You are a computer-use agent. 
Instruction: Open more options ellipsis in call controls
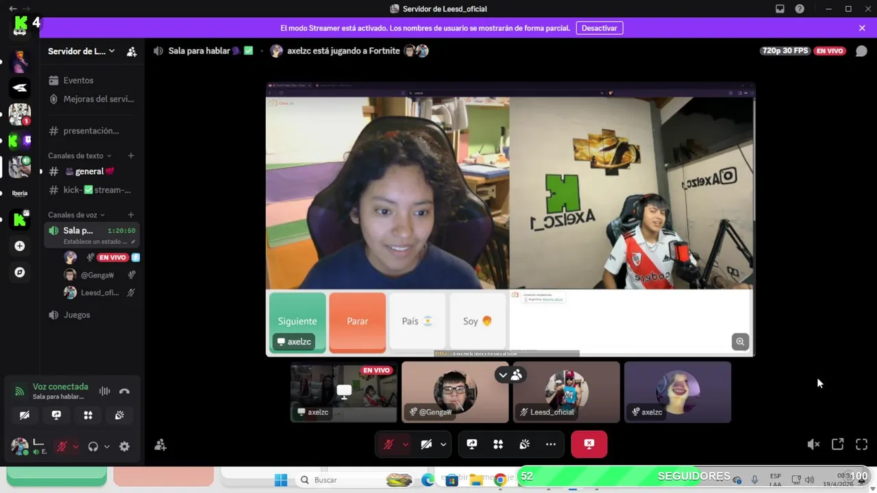coord(550,444)
